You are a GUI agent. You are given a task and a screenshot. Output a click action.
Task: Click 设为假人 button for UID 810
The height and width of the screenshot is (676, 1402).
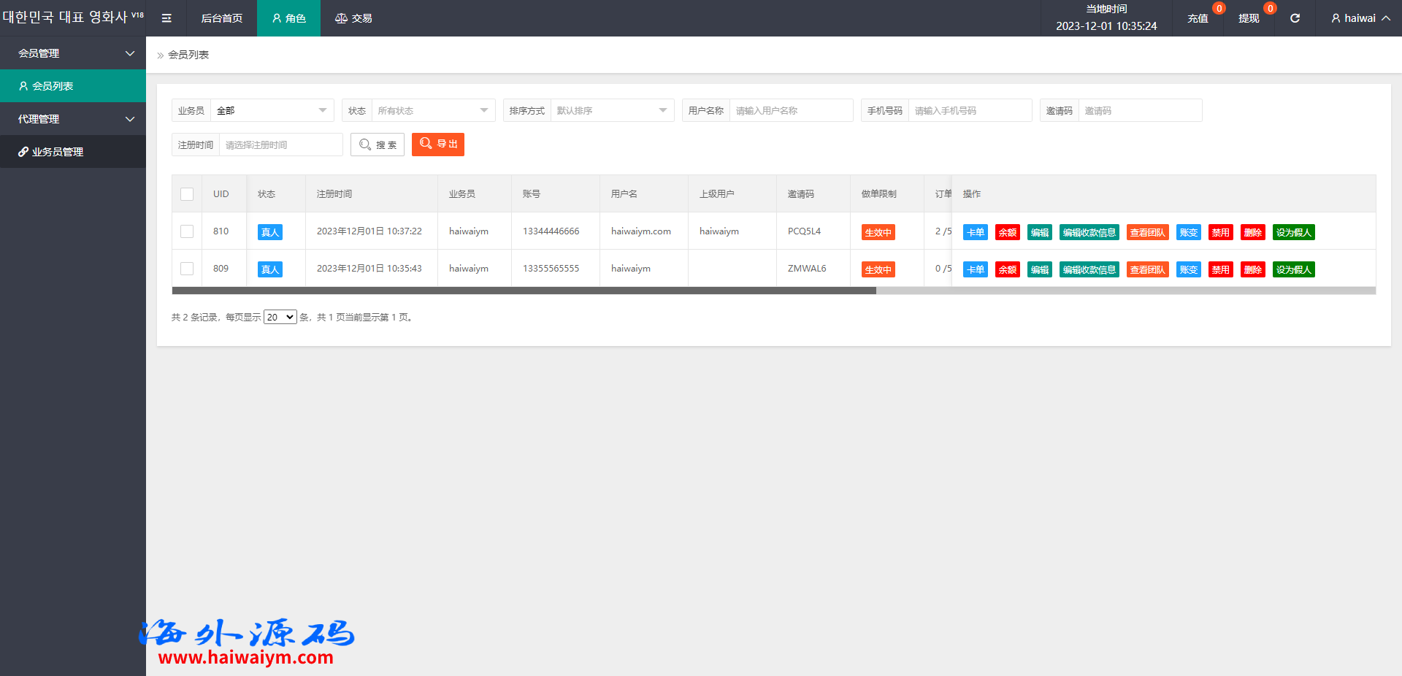(1293, 232)
